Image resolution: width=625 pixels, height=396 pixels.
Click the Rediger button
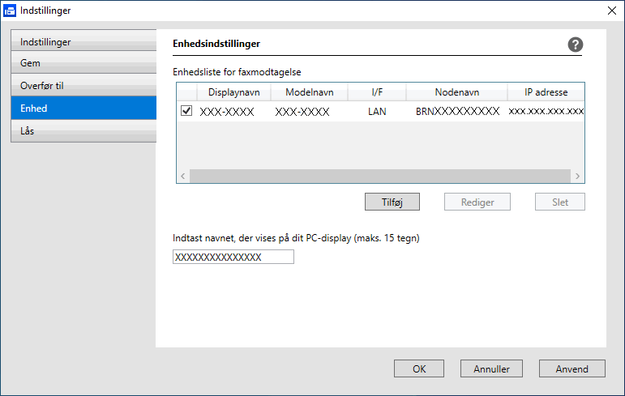pyautogui.click(x=477, y=202)
